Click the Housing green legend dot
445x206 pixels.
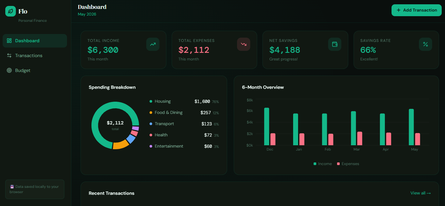click(x=151, y=101)
